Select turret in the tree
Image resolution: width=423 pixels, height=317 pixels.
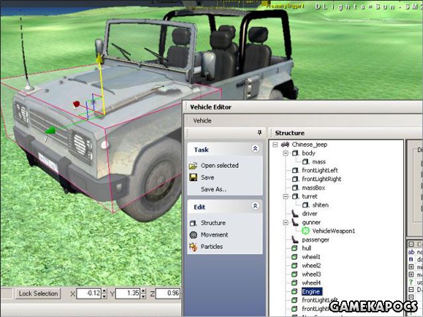[310, 197]
